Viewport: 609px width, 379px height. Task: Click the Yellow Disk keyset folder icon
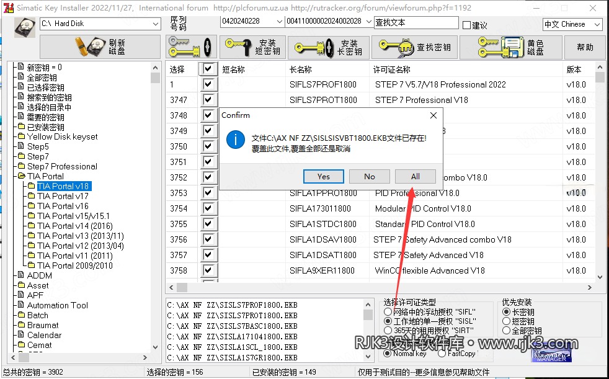[21, 136]
